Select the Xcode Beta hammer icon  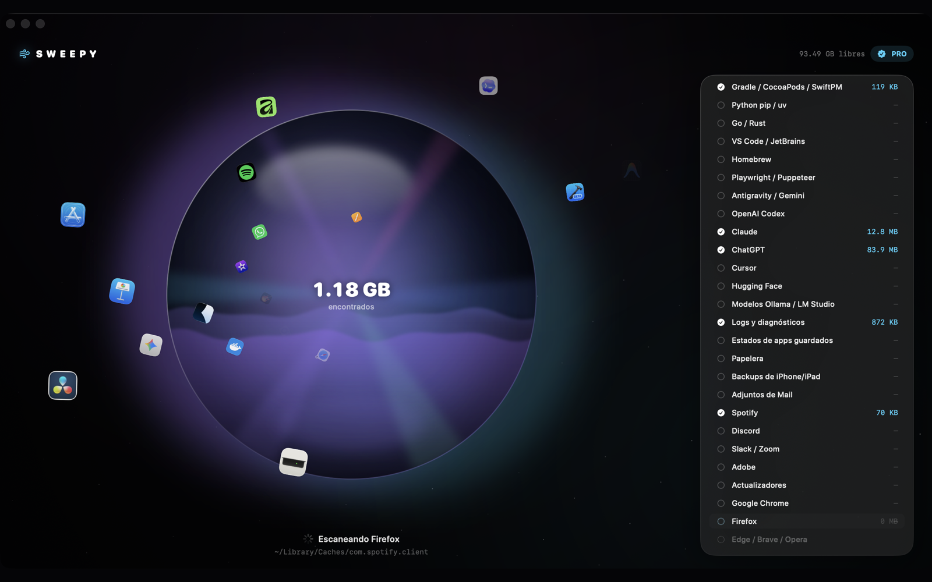575,192
